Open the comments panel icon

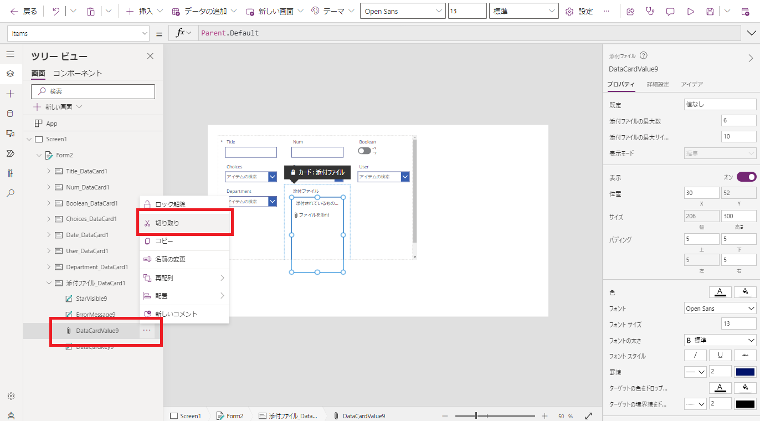670,11
